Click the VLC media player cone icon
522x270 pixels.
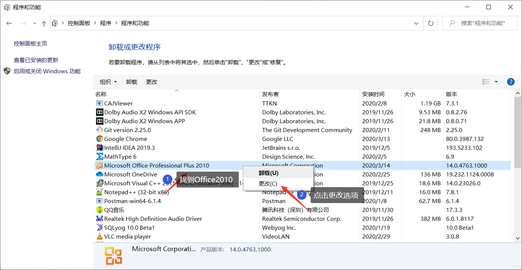pyautogui.click(x=99, y=236)
